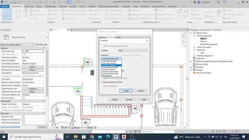
Task: Switch to the Estructura ribbon tab
Action: point(29,6)
